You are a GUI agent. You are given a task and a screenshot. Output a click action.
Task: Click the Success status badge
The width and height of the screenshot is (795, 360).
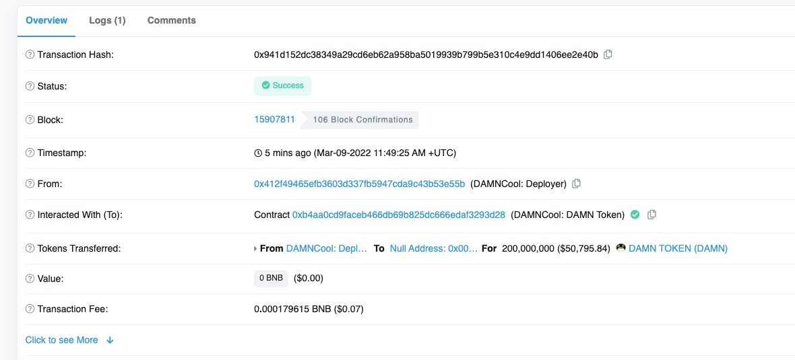point(282,86)
